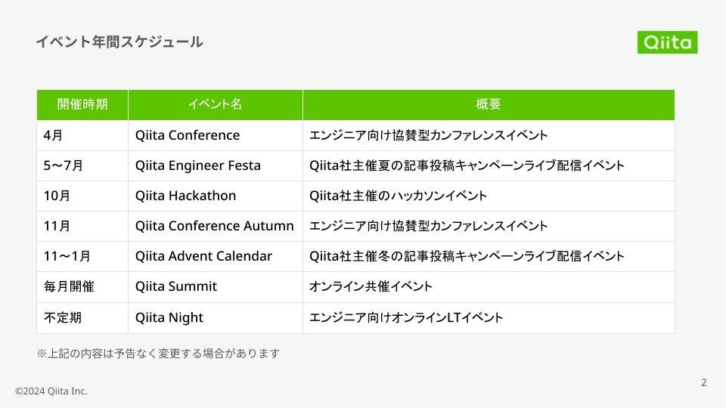This screenshot has width=726, height=408.
Task: Click the page number 2
Action: 703,382
